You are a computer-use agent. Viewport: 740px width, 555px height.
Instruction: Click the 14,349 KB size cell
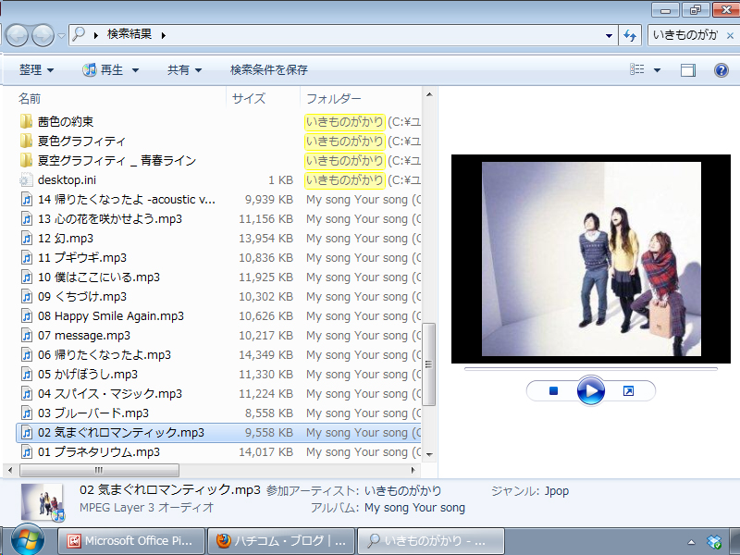(x=266, y=355)
